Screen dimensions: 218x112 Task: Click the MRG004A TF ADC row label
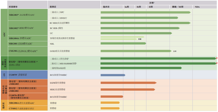21,38
